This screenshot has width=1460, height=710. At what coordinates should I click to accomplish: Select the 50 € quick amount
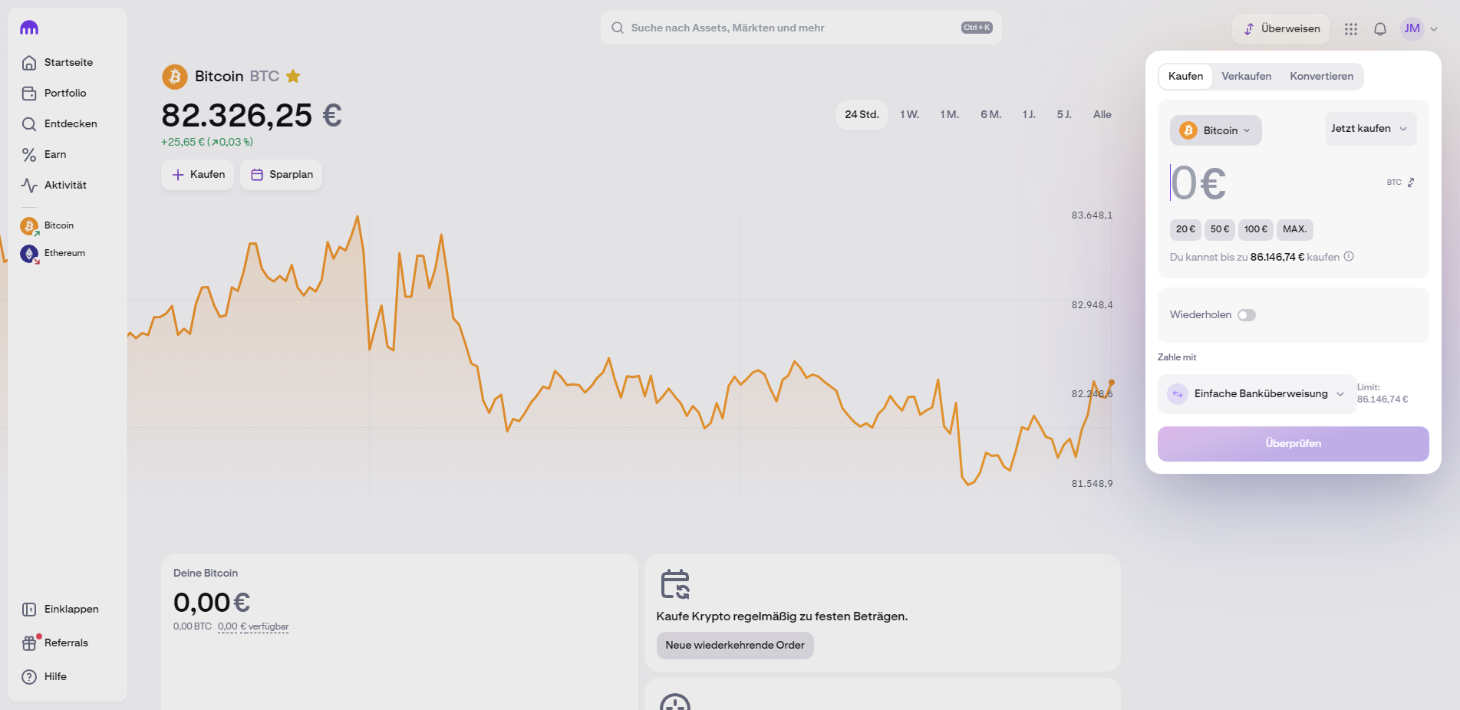(1219, 229)
